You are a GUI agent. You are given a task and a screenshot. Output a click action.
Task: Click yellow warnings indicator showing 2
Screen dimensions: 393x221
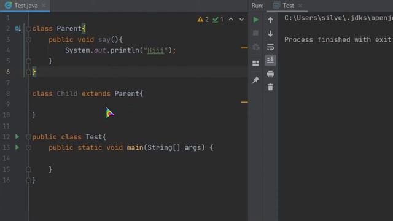point(203,20)
